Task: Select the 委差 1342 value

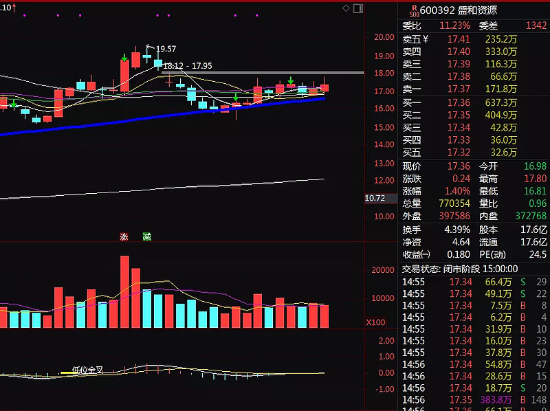Action: point(536,25)
